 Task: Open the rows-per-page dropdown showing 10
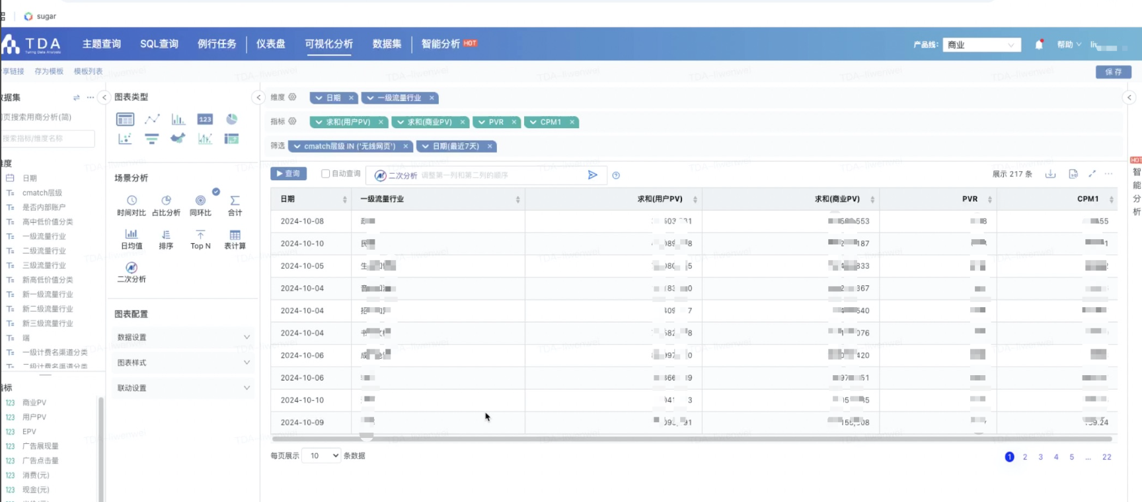322,456
